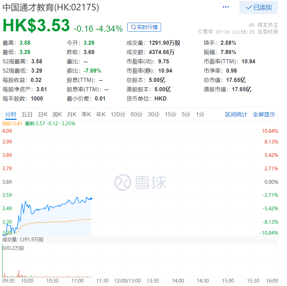Screen dimensions: 287x286
Task: Select the 年K chart tab
Action: [x=101, y=115]
